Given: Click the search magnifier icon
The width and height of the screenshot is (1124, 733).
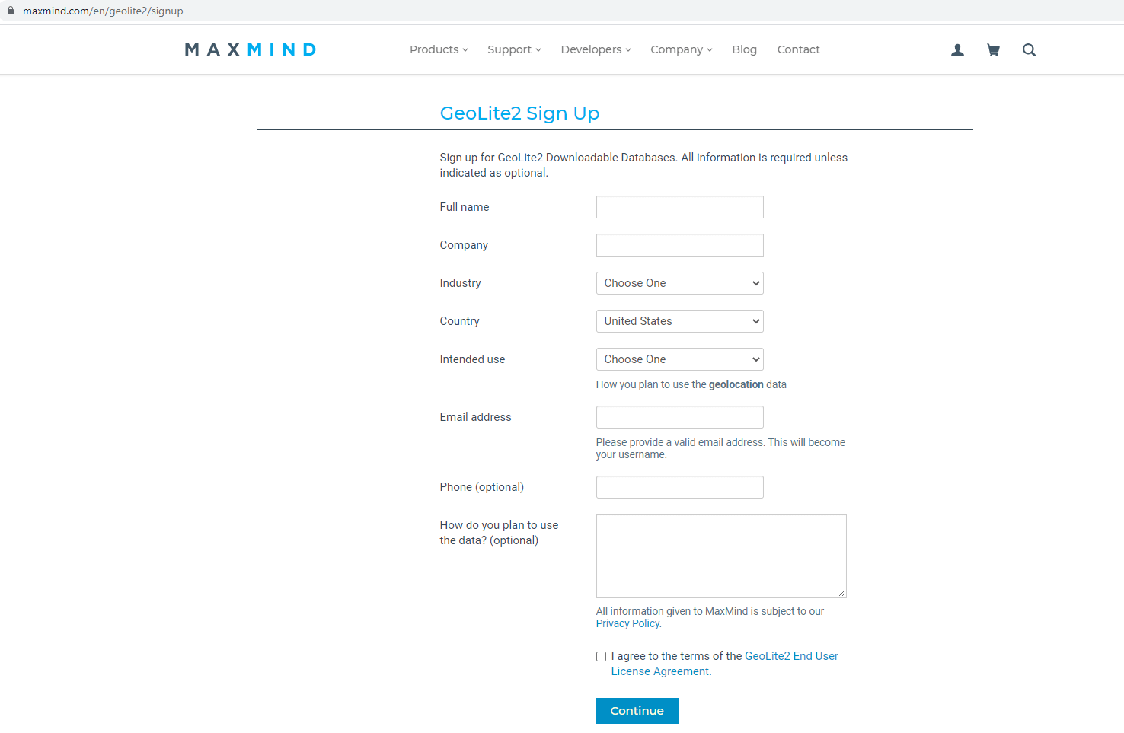Looking at the screenshot, I should point(1029,49).
